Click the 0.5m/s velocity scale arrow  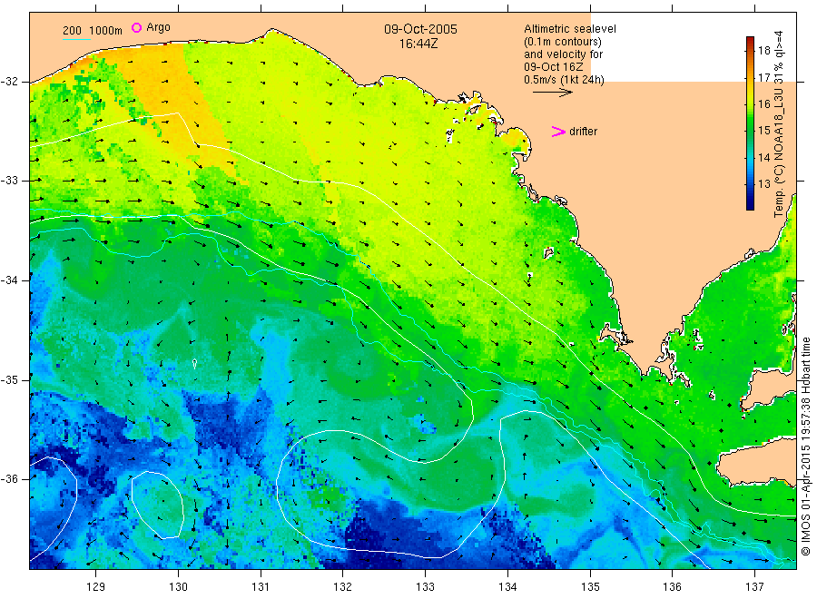click(x=552, y=93)
